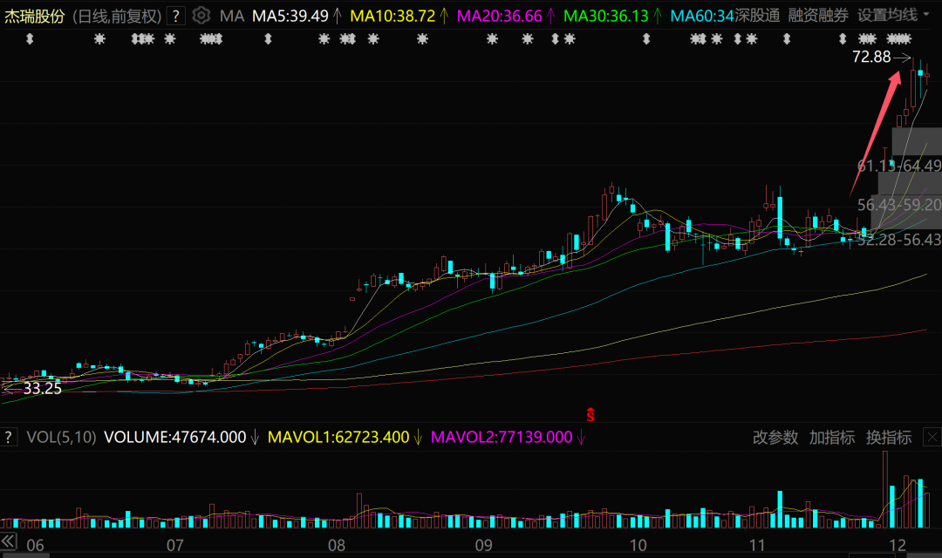Open 改参数 to change indicator parameters
The height and width of the screenshot is (558, 942).
[775, 438]
